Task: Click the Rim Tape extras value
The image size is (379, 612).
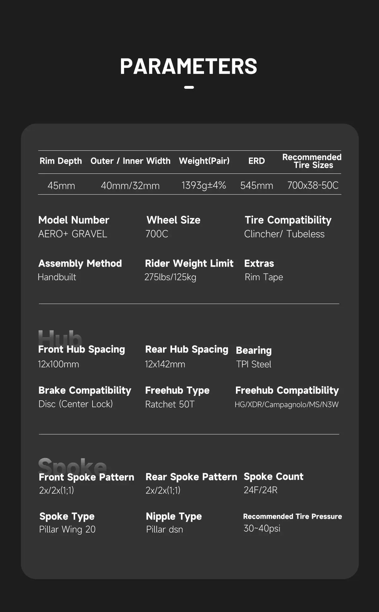Action: pyautogui.click(x=264, y=277)
